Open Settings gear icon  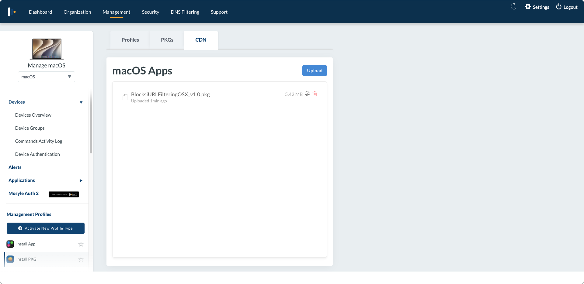pyautogui.click(x=528, y=7)
